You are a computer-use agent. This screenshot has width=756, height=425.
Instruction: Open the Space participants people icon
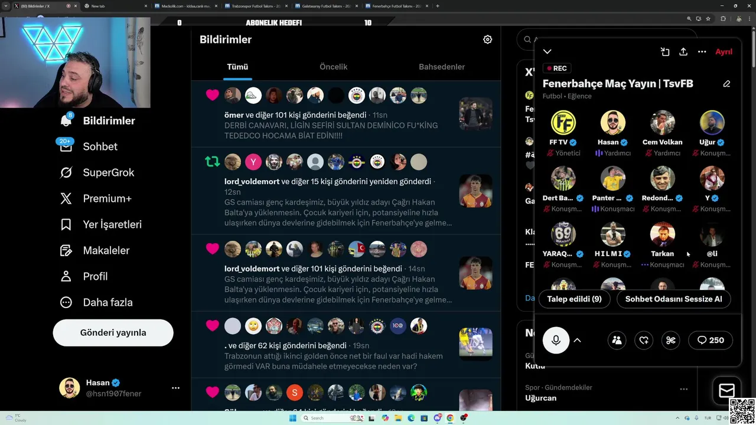[617, 340]
